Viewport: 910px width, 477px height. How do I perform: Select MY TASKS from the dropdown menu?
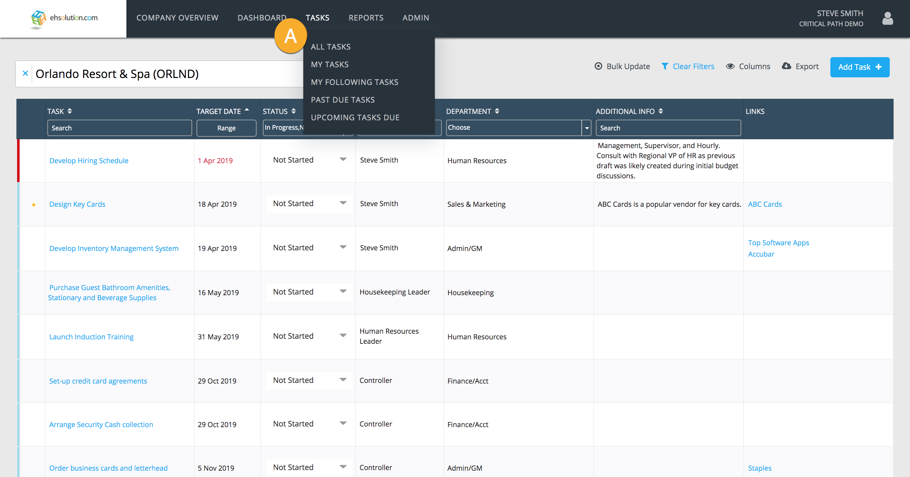pyautogui.click(x=329, y=65)
